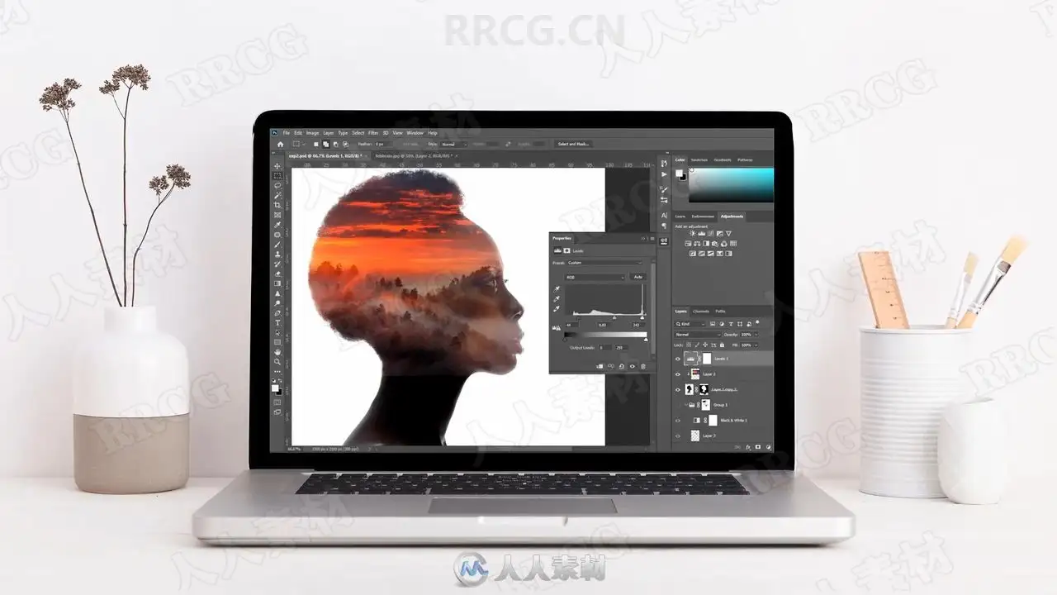Select the Eyedropper tool in left toolbar
The image size is (1057, 595).
point(277,225)
